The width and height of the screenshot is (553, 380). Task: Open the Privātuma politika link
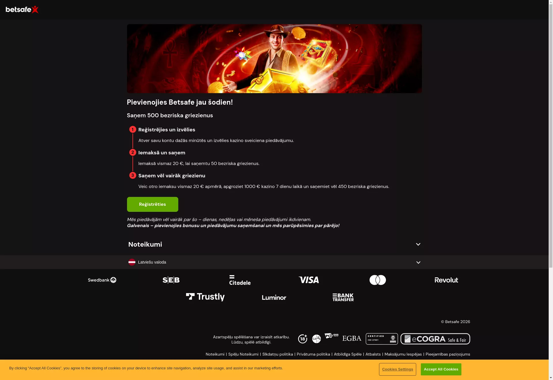[313, 354]
